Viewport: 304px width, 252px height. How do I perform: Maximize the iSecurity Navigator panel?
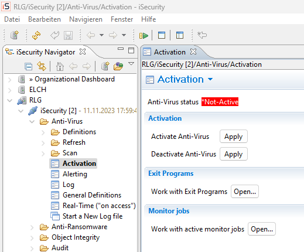(131, 50)
